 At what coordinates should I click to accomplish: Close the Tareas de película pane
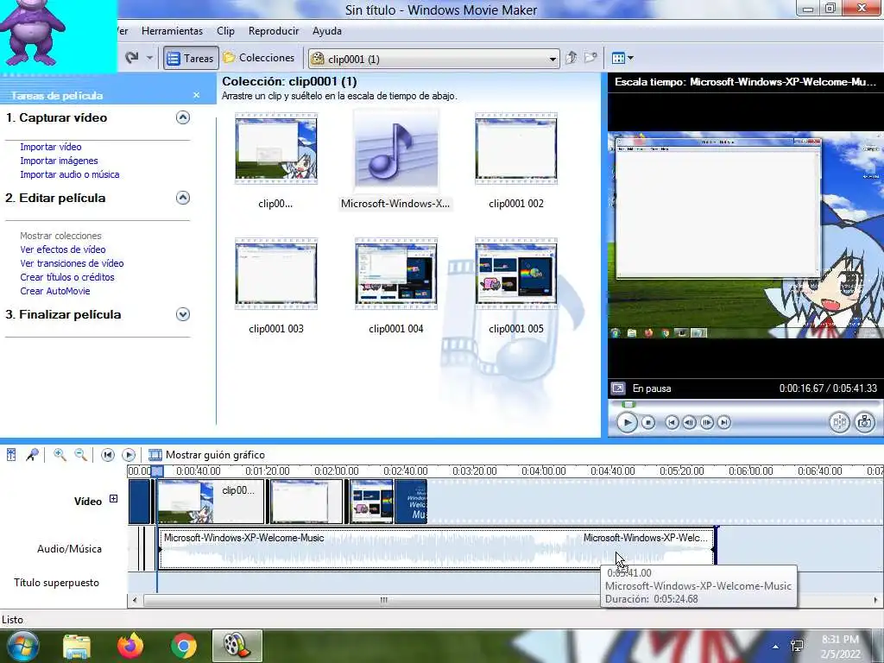click(x=196, y=95)
